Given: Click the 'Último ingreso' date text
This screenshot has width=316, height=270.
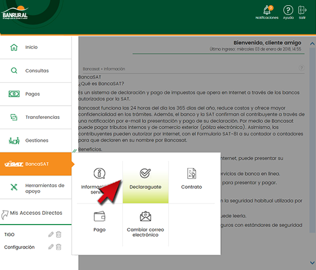Looking at the screenshot, I should [255, 49].
